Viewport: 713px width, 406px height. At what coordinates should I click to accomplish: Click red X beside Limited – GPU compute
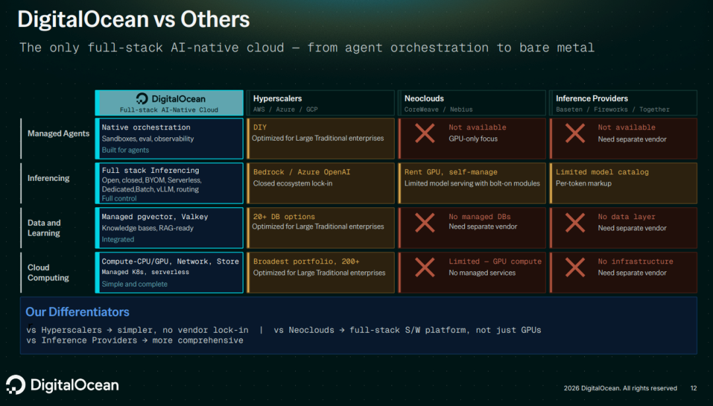[424, 267]
